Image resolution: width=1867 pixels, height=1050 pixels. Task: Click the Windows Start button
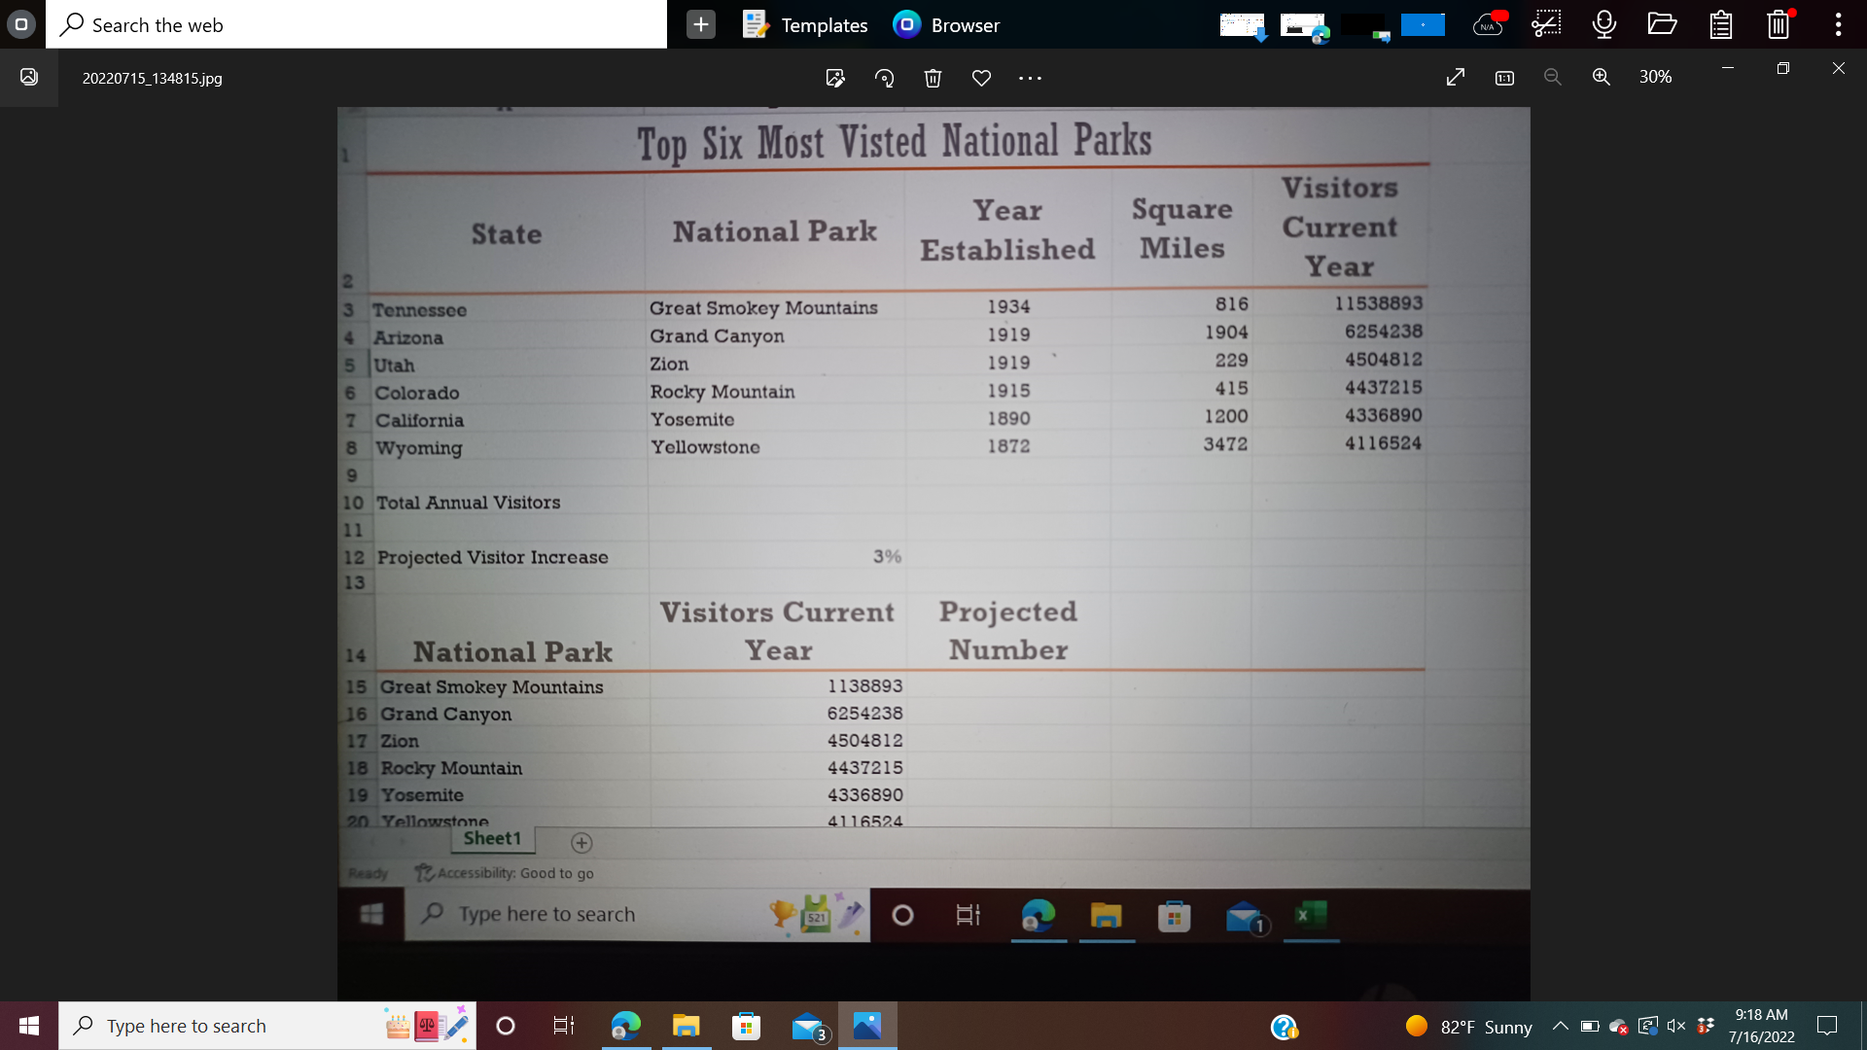coord(26,1025)
